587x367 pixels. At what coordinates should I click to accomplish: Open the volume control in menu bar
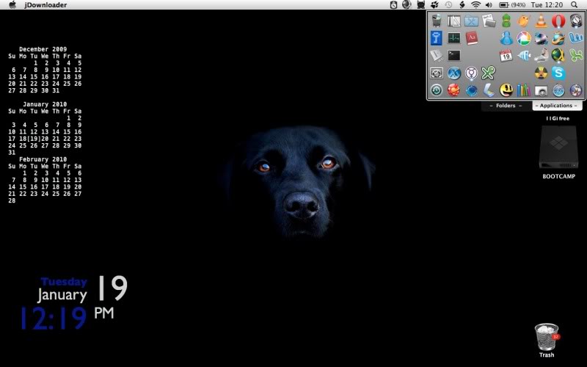(489, 5)
